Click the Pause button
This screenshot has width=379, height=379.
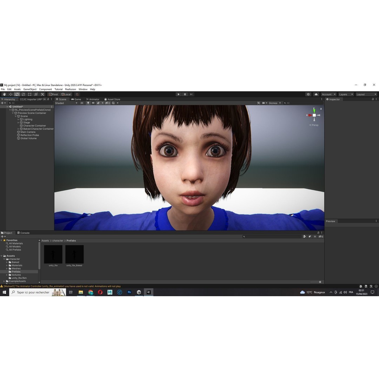tap(185, 94)
